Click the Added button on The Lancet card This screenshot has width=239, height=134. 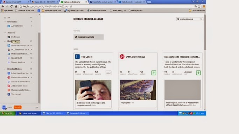[108, 73]
